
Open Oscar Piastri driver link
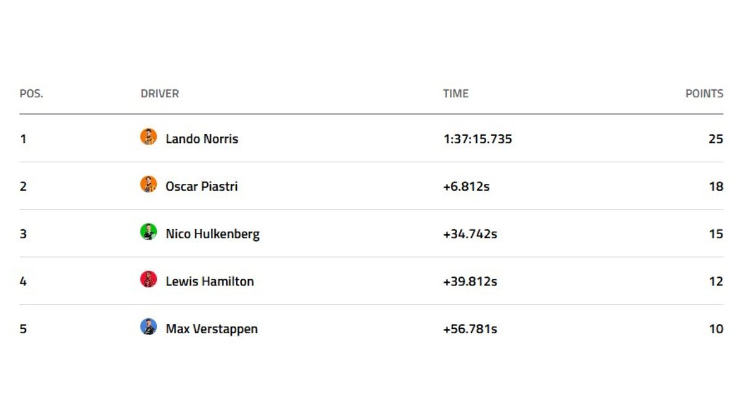tap(201, 186)
